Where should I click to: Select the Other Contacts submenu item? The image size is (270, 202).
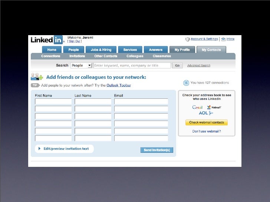106,56
